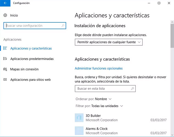Click the Instalación de aplicaciones heading
The image size is (174, 137).
[x=100, y=26]
